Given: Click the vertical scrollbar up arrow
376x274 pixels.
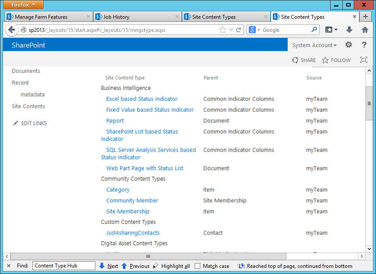Looking at the screenshot, I should (x=369, y=70).
